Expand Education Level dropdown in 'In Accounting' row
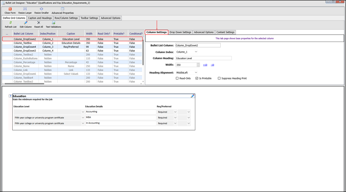This screenshot has height=192, width=346. (x=83, y=124)
